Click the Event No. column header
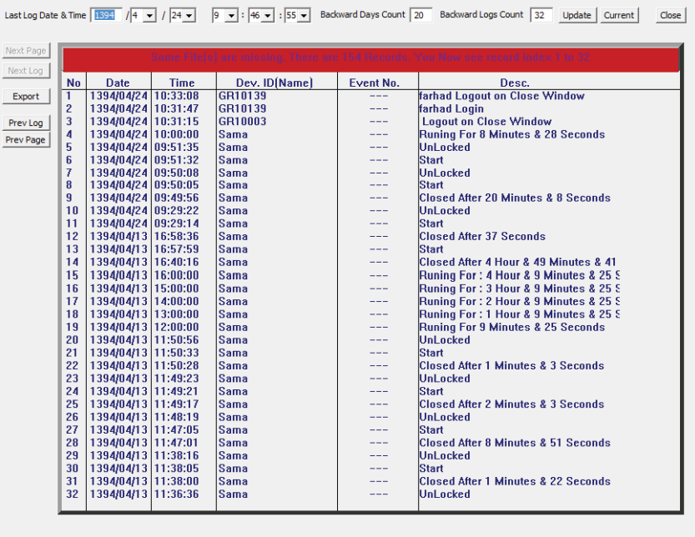Viewport: 695px width, 537px height. (x=377, y=83)
